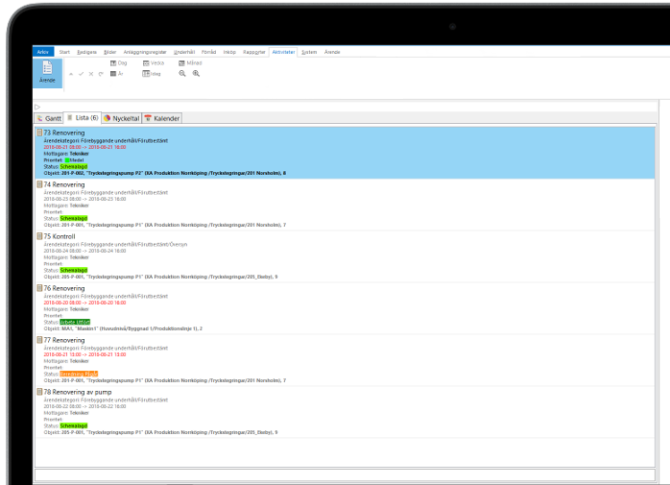Open the Förråd ribbon tab

[x=209, y=52]
